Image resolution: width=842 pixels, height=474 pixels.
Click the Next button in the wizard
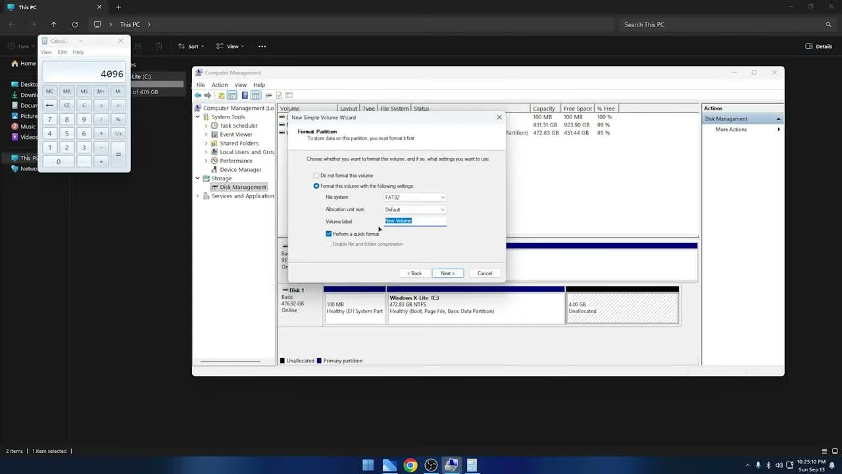[448, 273]
